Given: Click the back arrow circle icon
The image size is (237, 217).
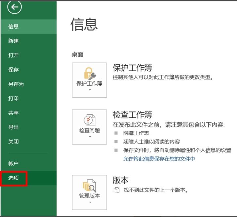Looking at the screenshot, I should [x=14, y=7].
